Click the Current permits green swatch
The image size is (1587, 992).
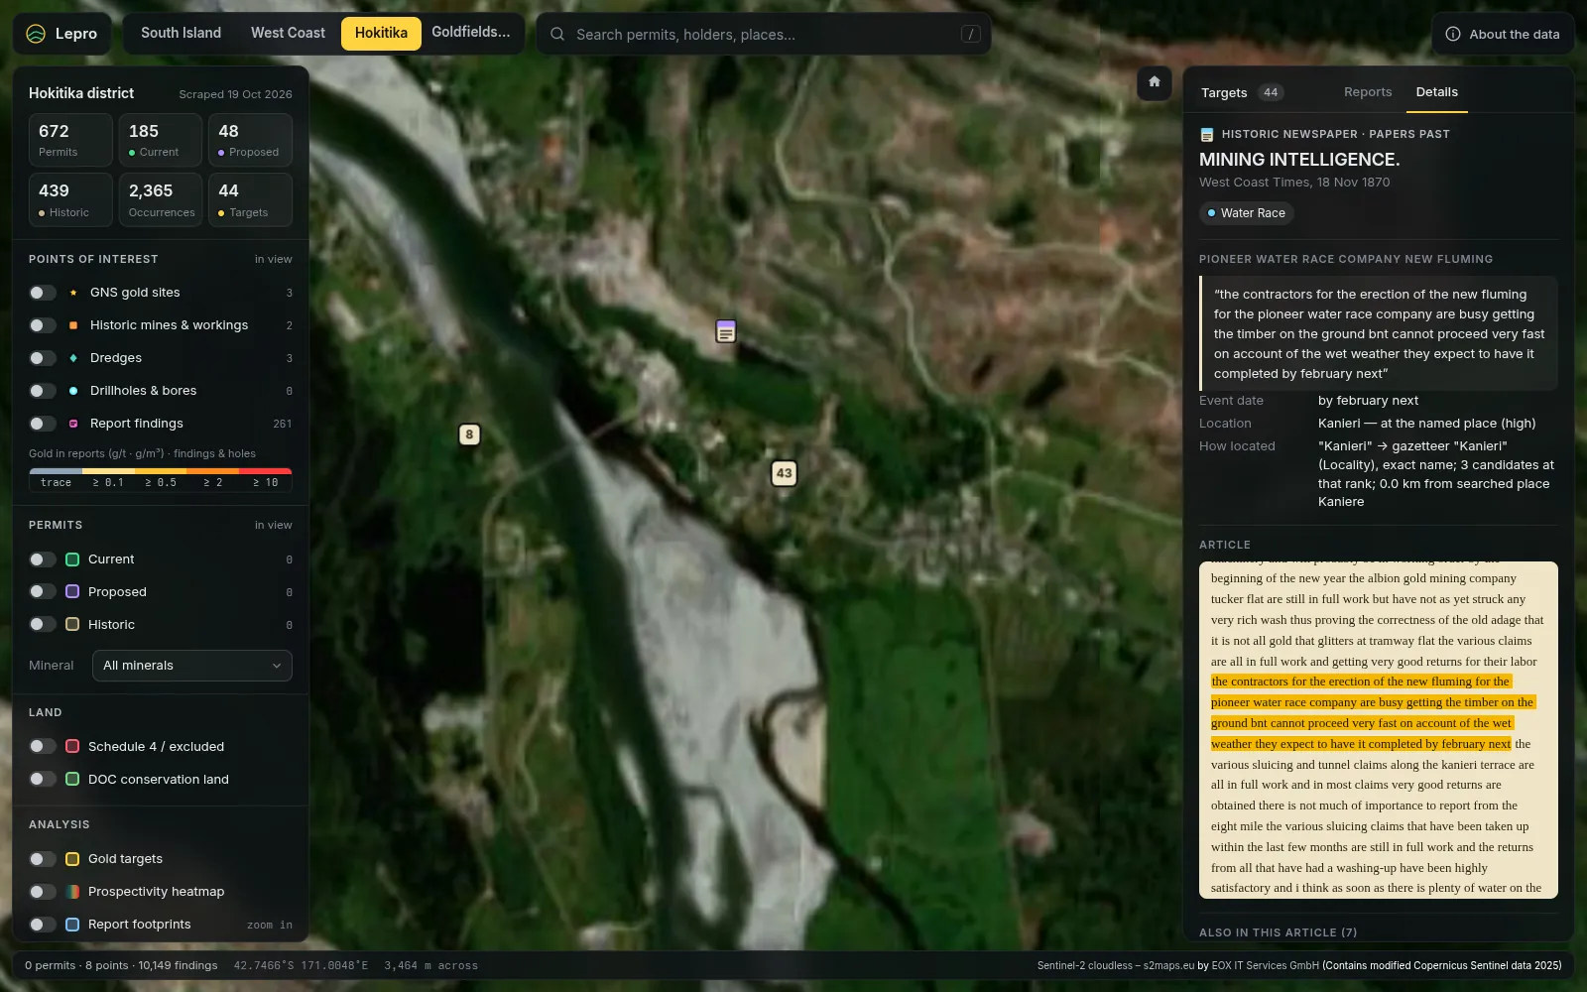[x=72, y=559]
